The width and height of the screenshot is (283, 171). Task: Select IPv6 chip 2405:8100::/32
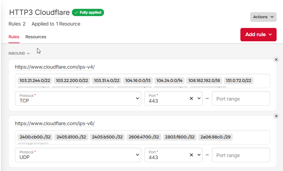pyautogui.click(x=71, y=137)
